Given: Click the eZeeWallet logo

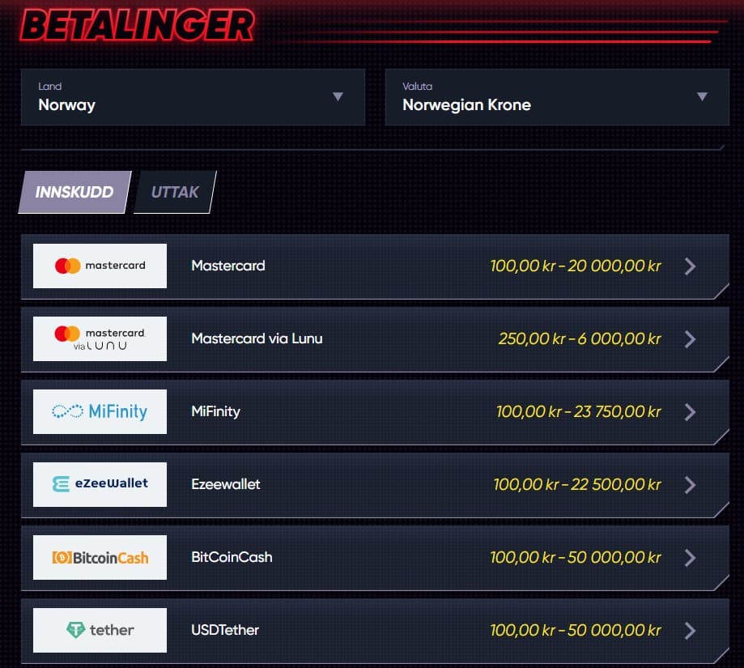Looking at the screenshot, I should (100, 484).
